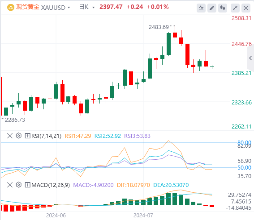Click the low label 2286.73
254x220 pixels.
click(15, 120)
